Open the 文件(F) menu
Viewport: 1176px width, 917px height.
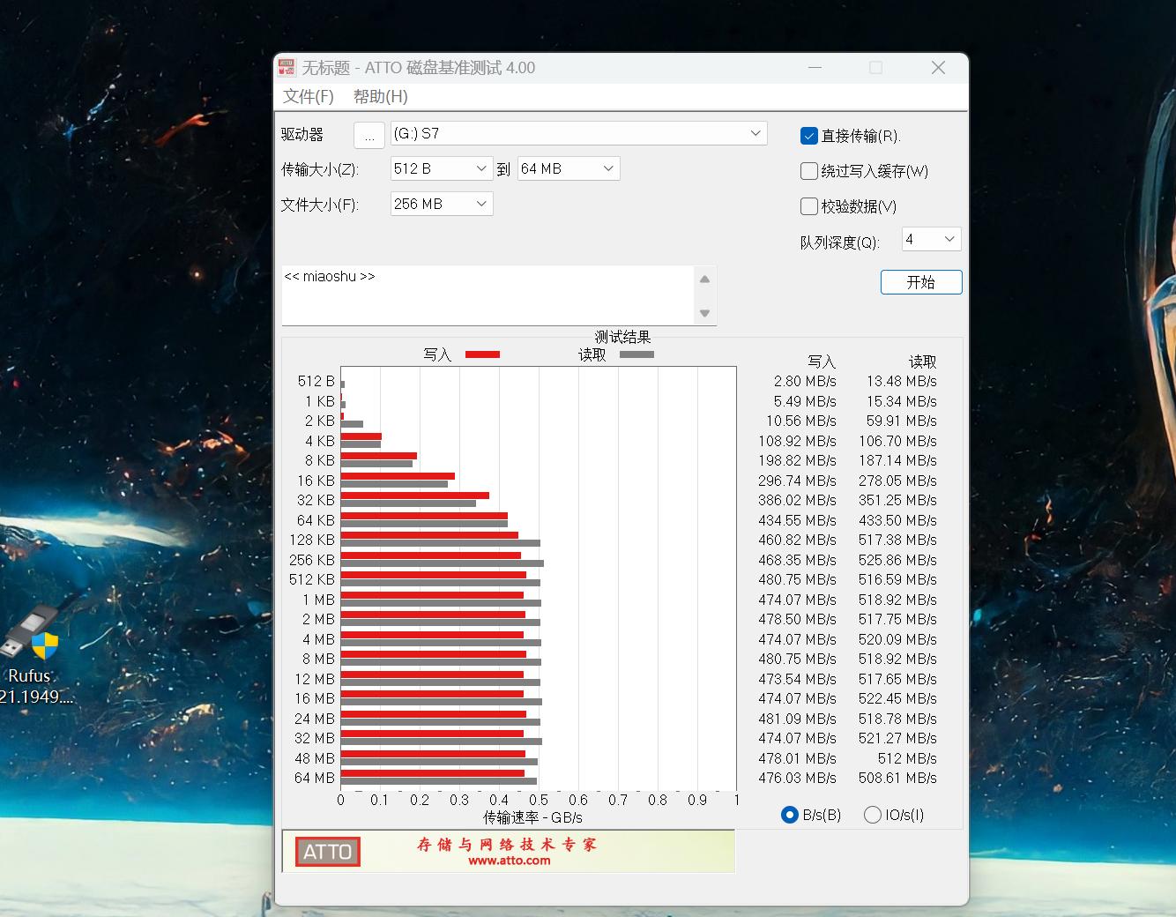310,96
